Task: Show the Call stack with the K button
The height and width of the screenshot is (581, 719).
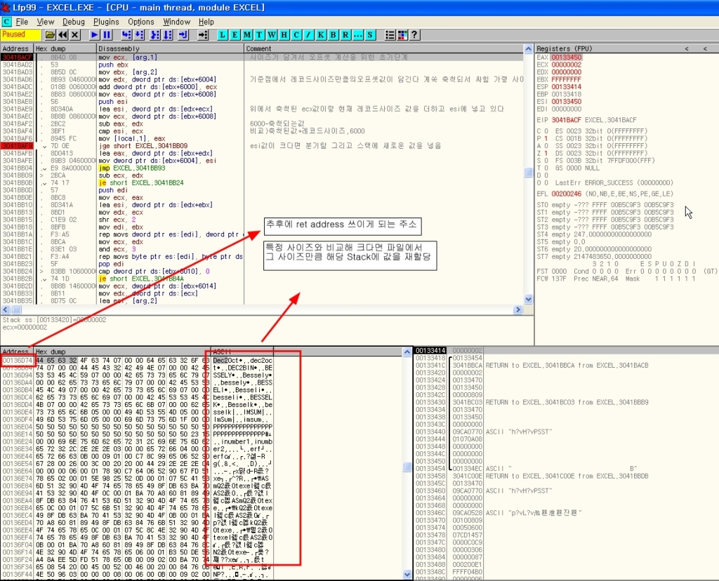Action: click(321, 35)
